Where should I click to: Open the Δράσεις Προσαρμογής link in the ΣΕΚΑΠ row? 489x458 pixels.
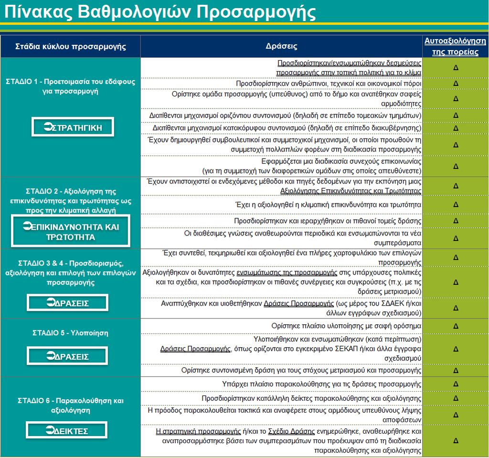tap(195, 349)
